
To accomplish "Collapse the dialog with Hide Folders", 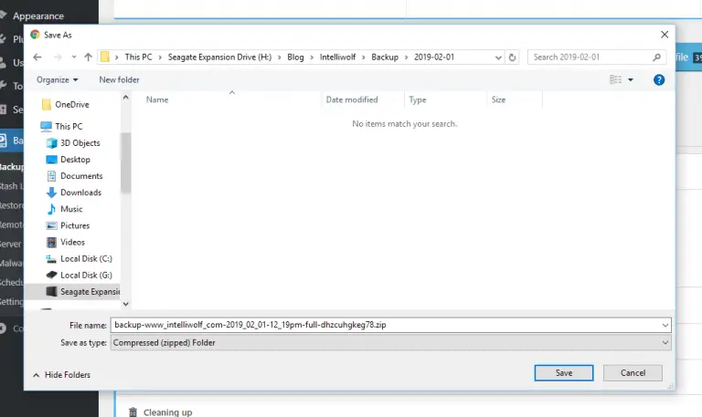I will (61, 374).
